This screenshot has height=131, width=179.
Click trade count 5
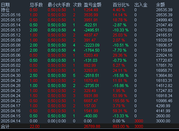coord(74,75)
